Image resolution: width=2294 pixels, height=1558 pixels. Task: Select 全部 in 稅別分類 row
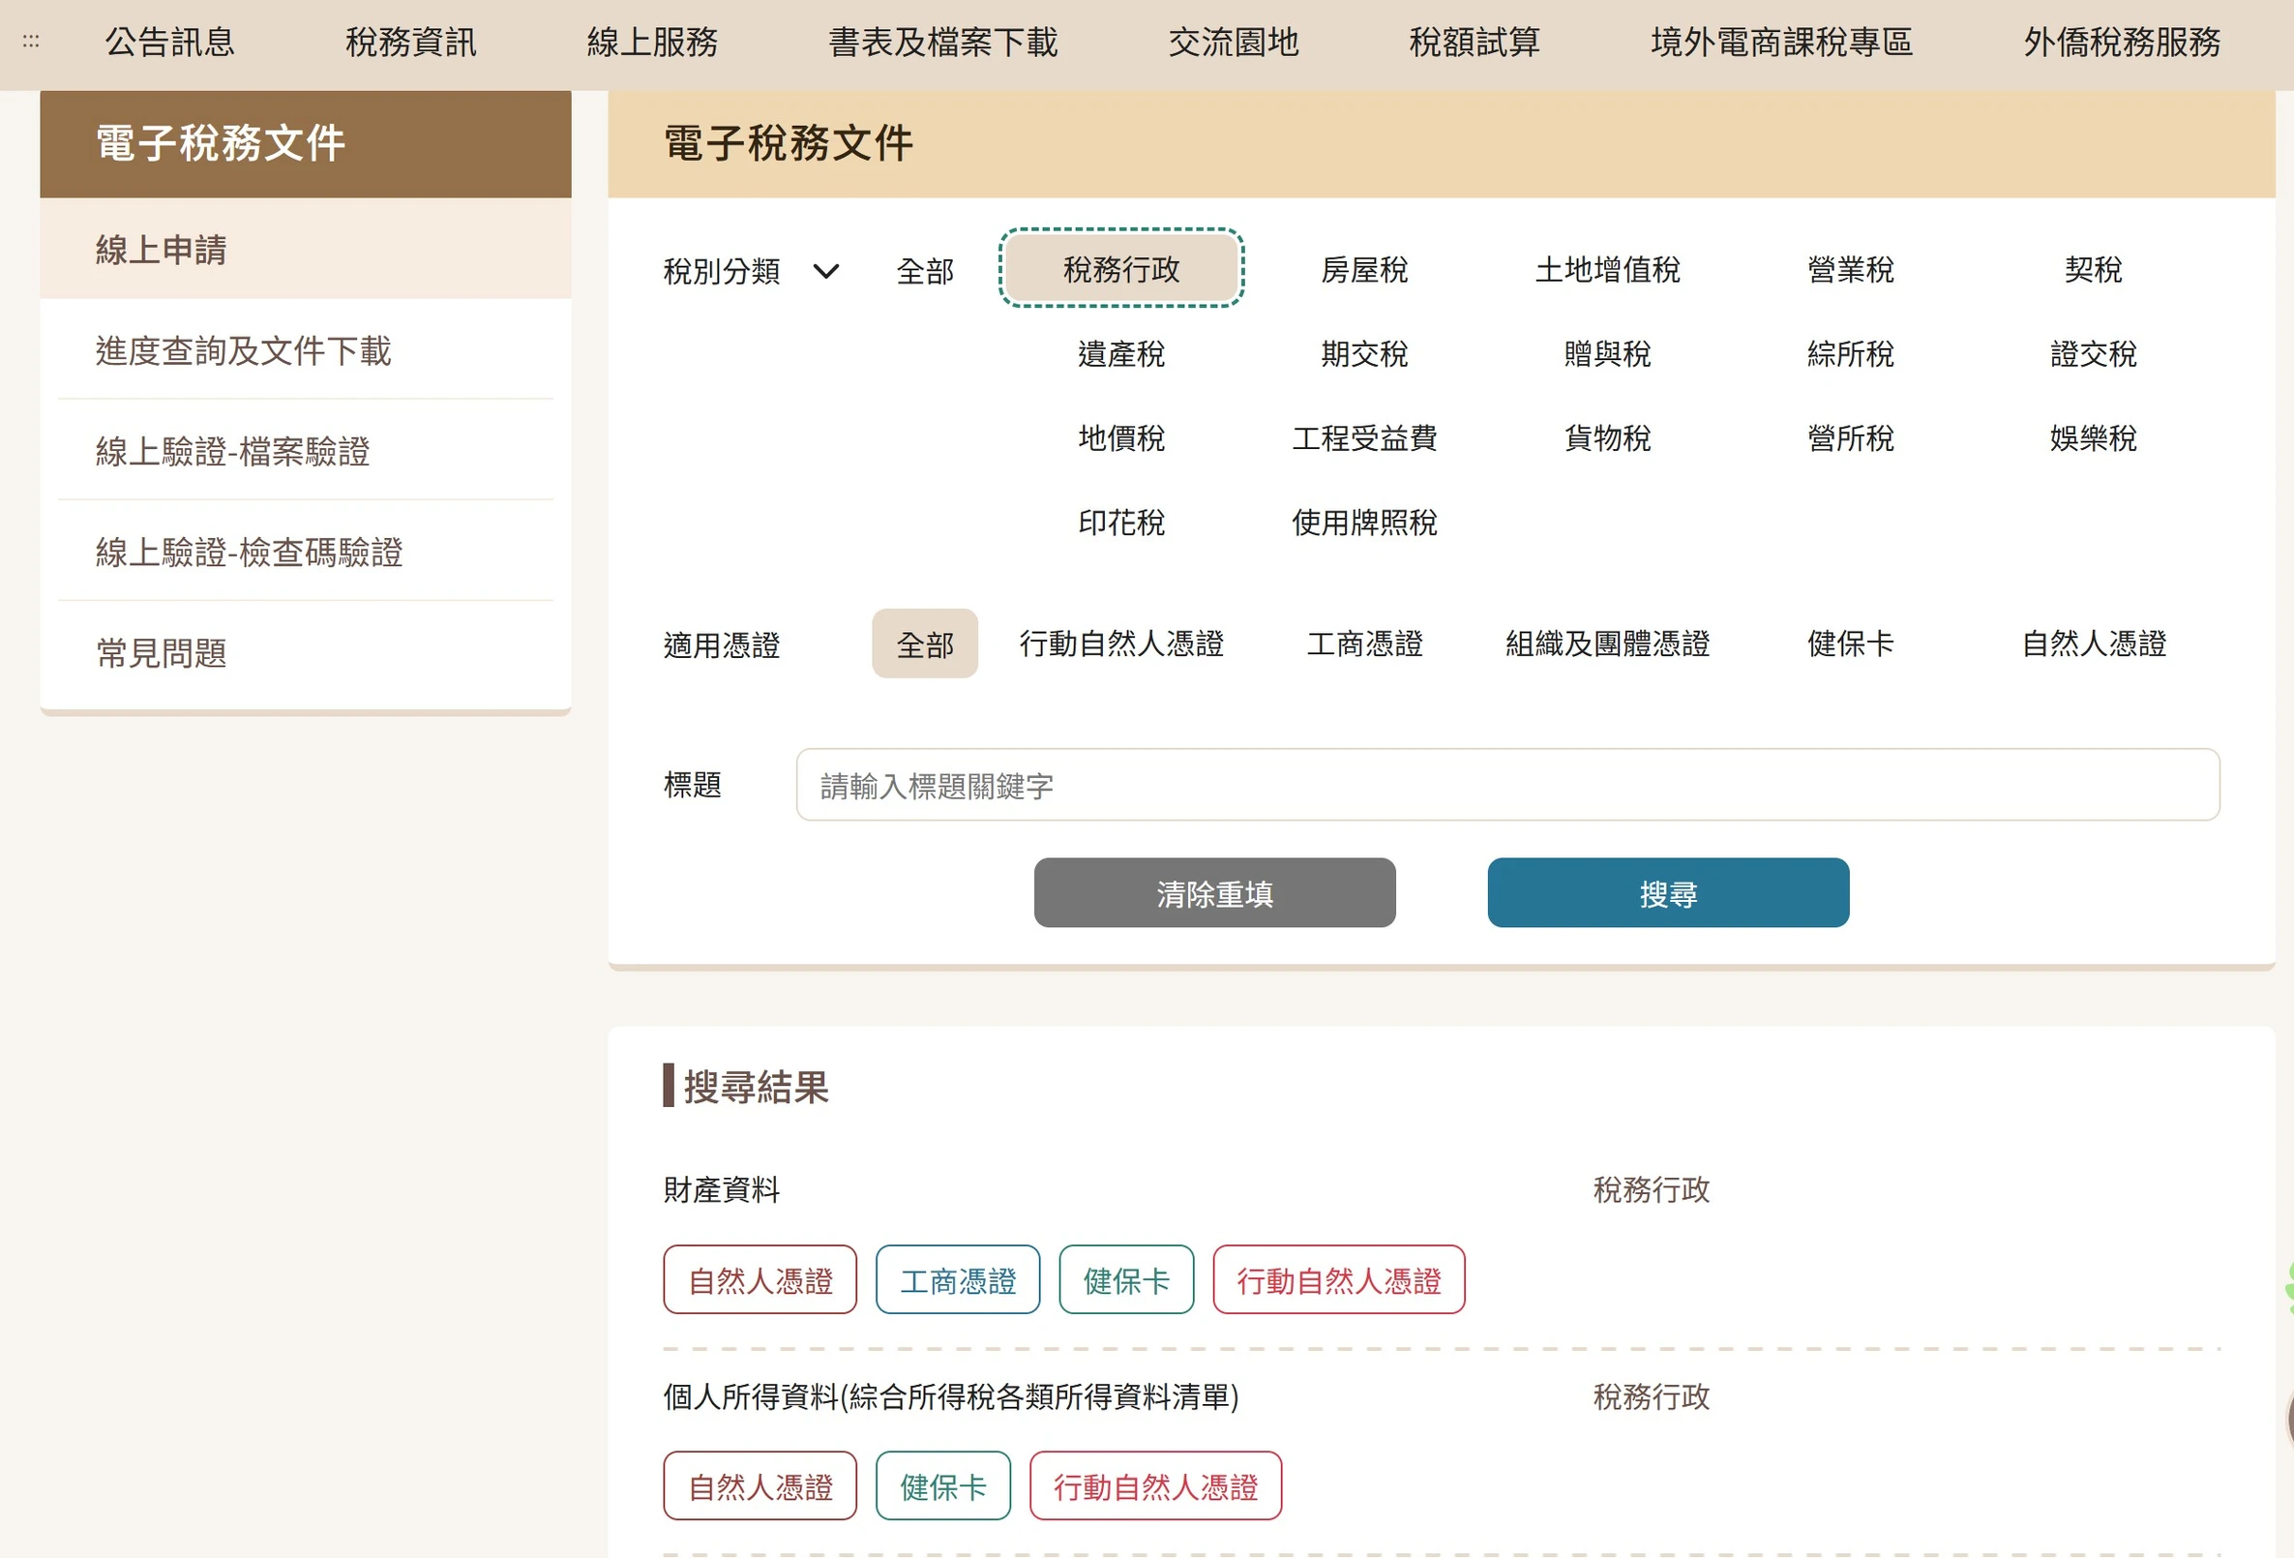tap(924, 271)
